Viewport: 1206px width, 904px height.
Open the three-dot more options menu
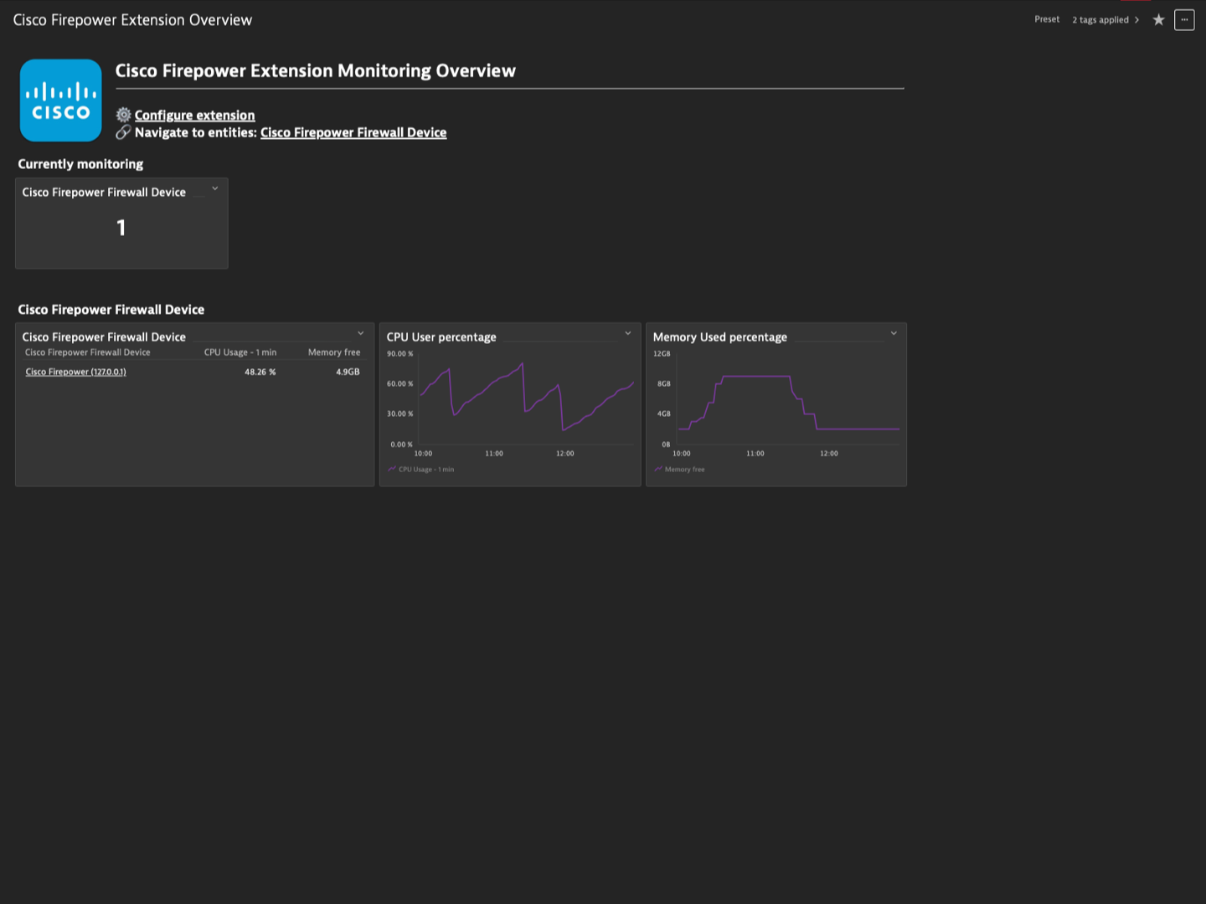point(1184,19)
